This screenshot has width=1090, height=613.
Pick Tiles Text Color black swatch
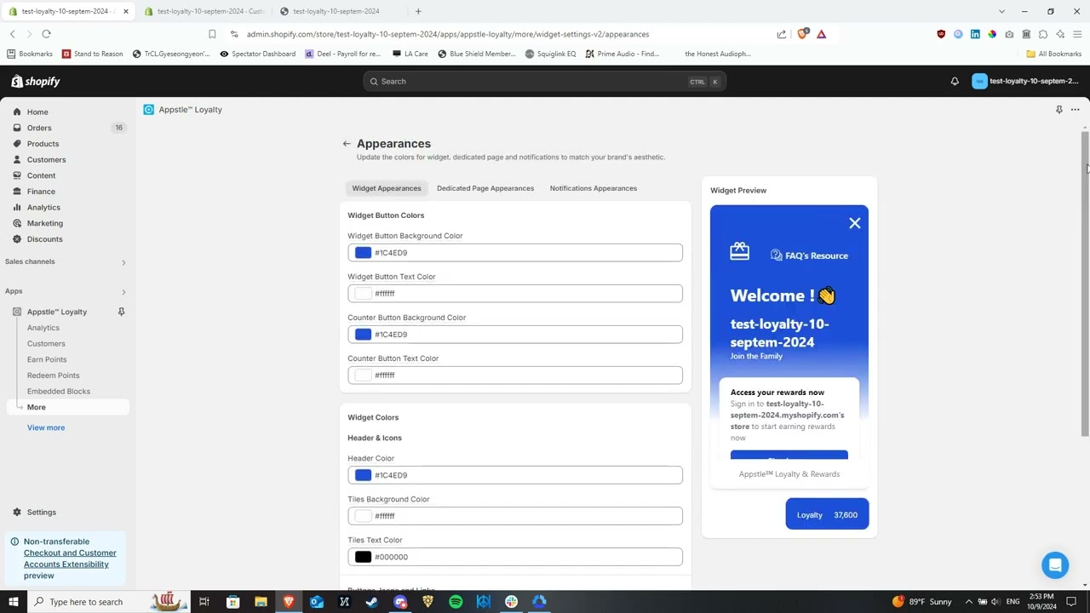pyautogui.click(x=364, y=557)
